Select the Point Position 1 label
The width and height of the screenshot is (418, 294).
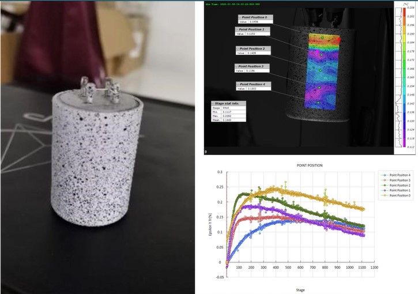(251, 29)
